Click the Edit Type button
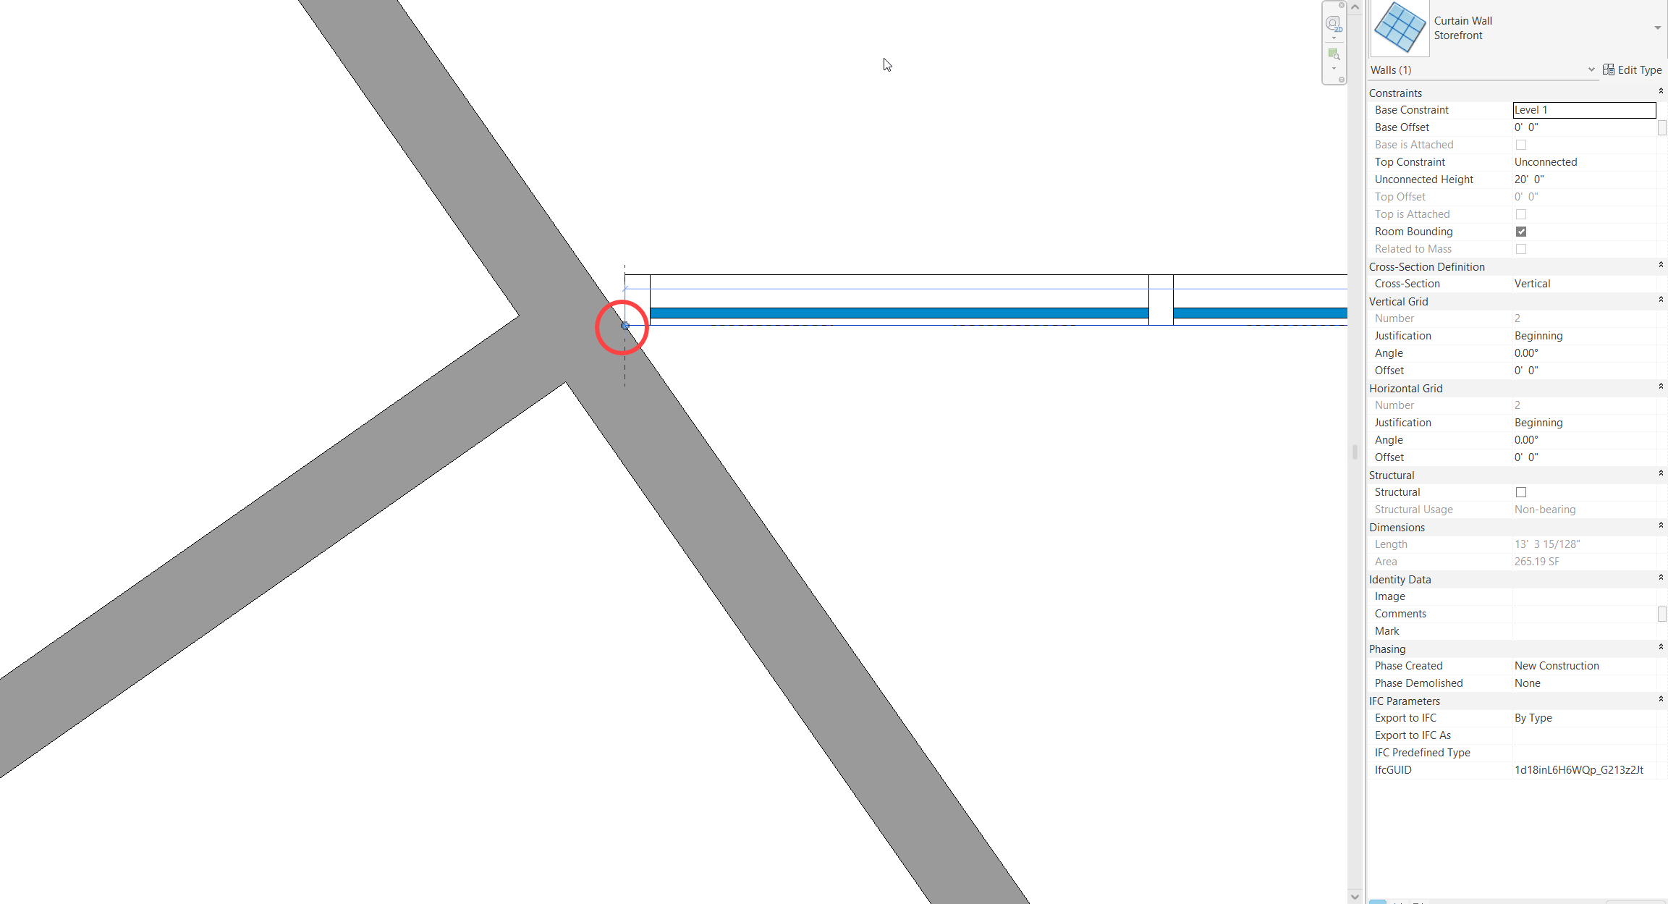 (x=1633, y=69)
